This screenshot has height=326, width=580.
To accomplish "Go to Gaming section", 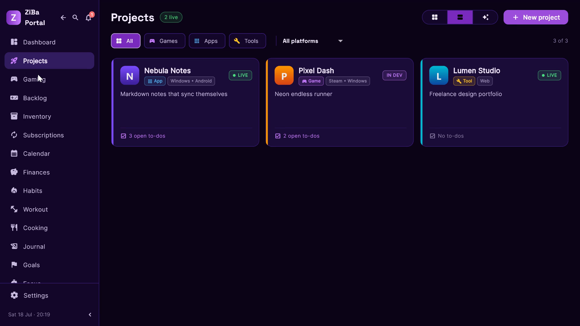I will (49, 79).
